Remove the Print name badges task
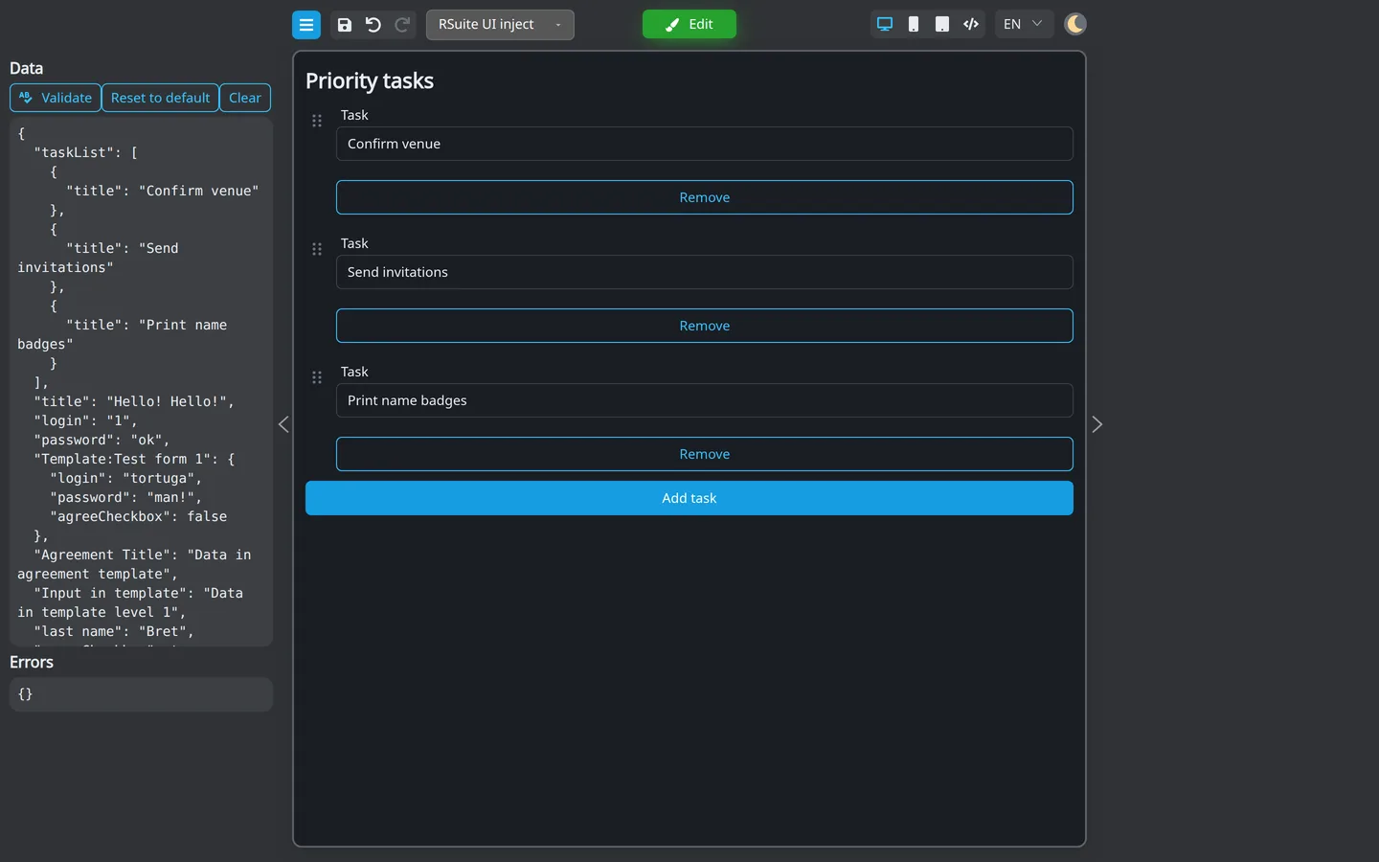 705,454
